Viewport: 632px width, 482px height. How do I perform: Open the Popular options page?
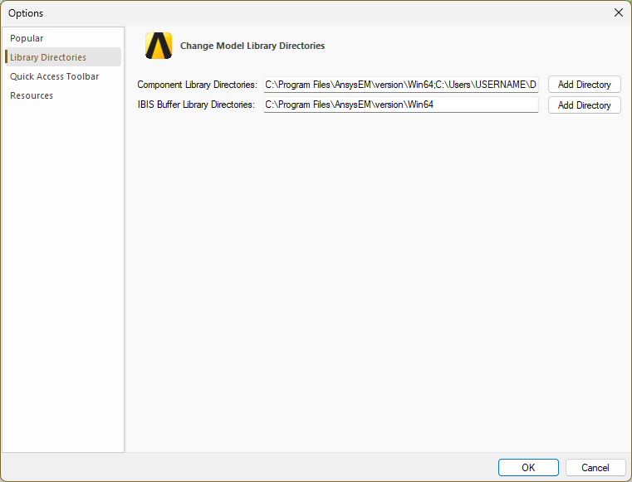pyautogui.click(x=27, y=38)
